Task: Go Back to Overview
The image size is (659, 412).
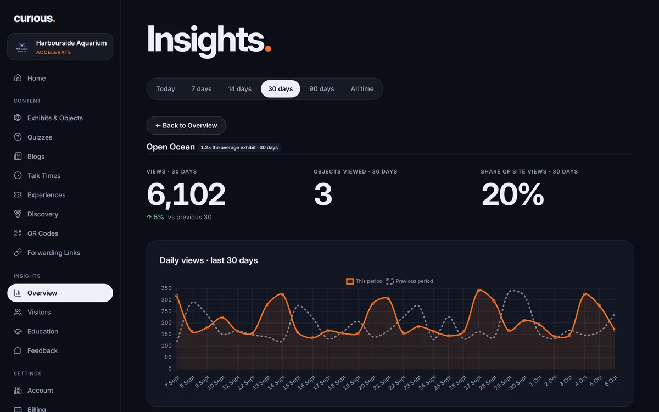Action: click(186, 125)
